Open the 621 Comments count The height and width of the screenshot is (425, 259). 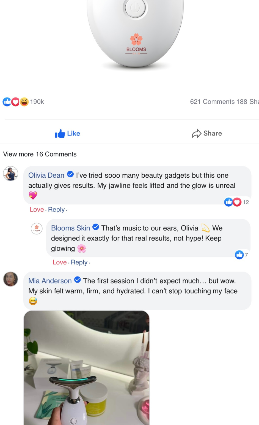[x=212, y=102]
